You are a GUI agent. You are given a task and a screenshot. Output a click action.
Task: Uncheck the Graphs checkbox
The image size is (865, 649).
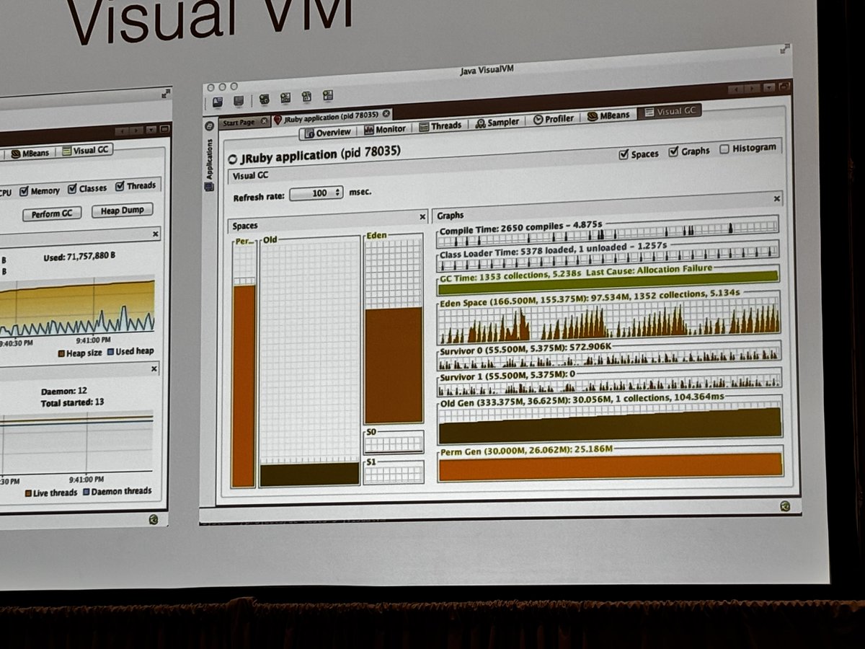pyautogui.click(x=673, y=151)
